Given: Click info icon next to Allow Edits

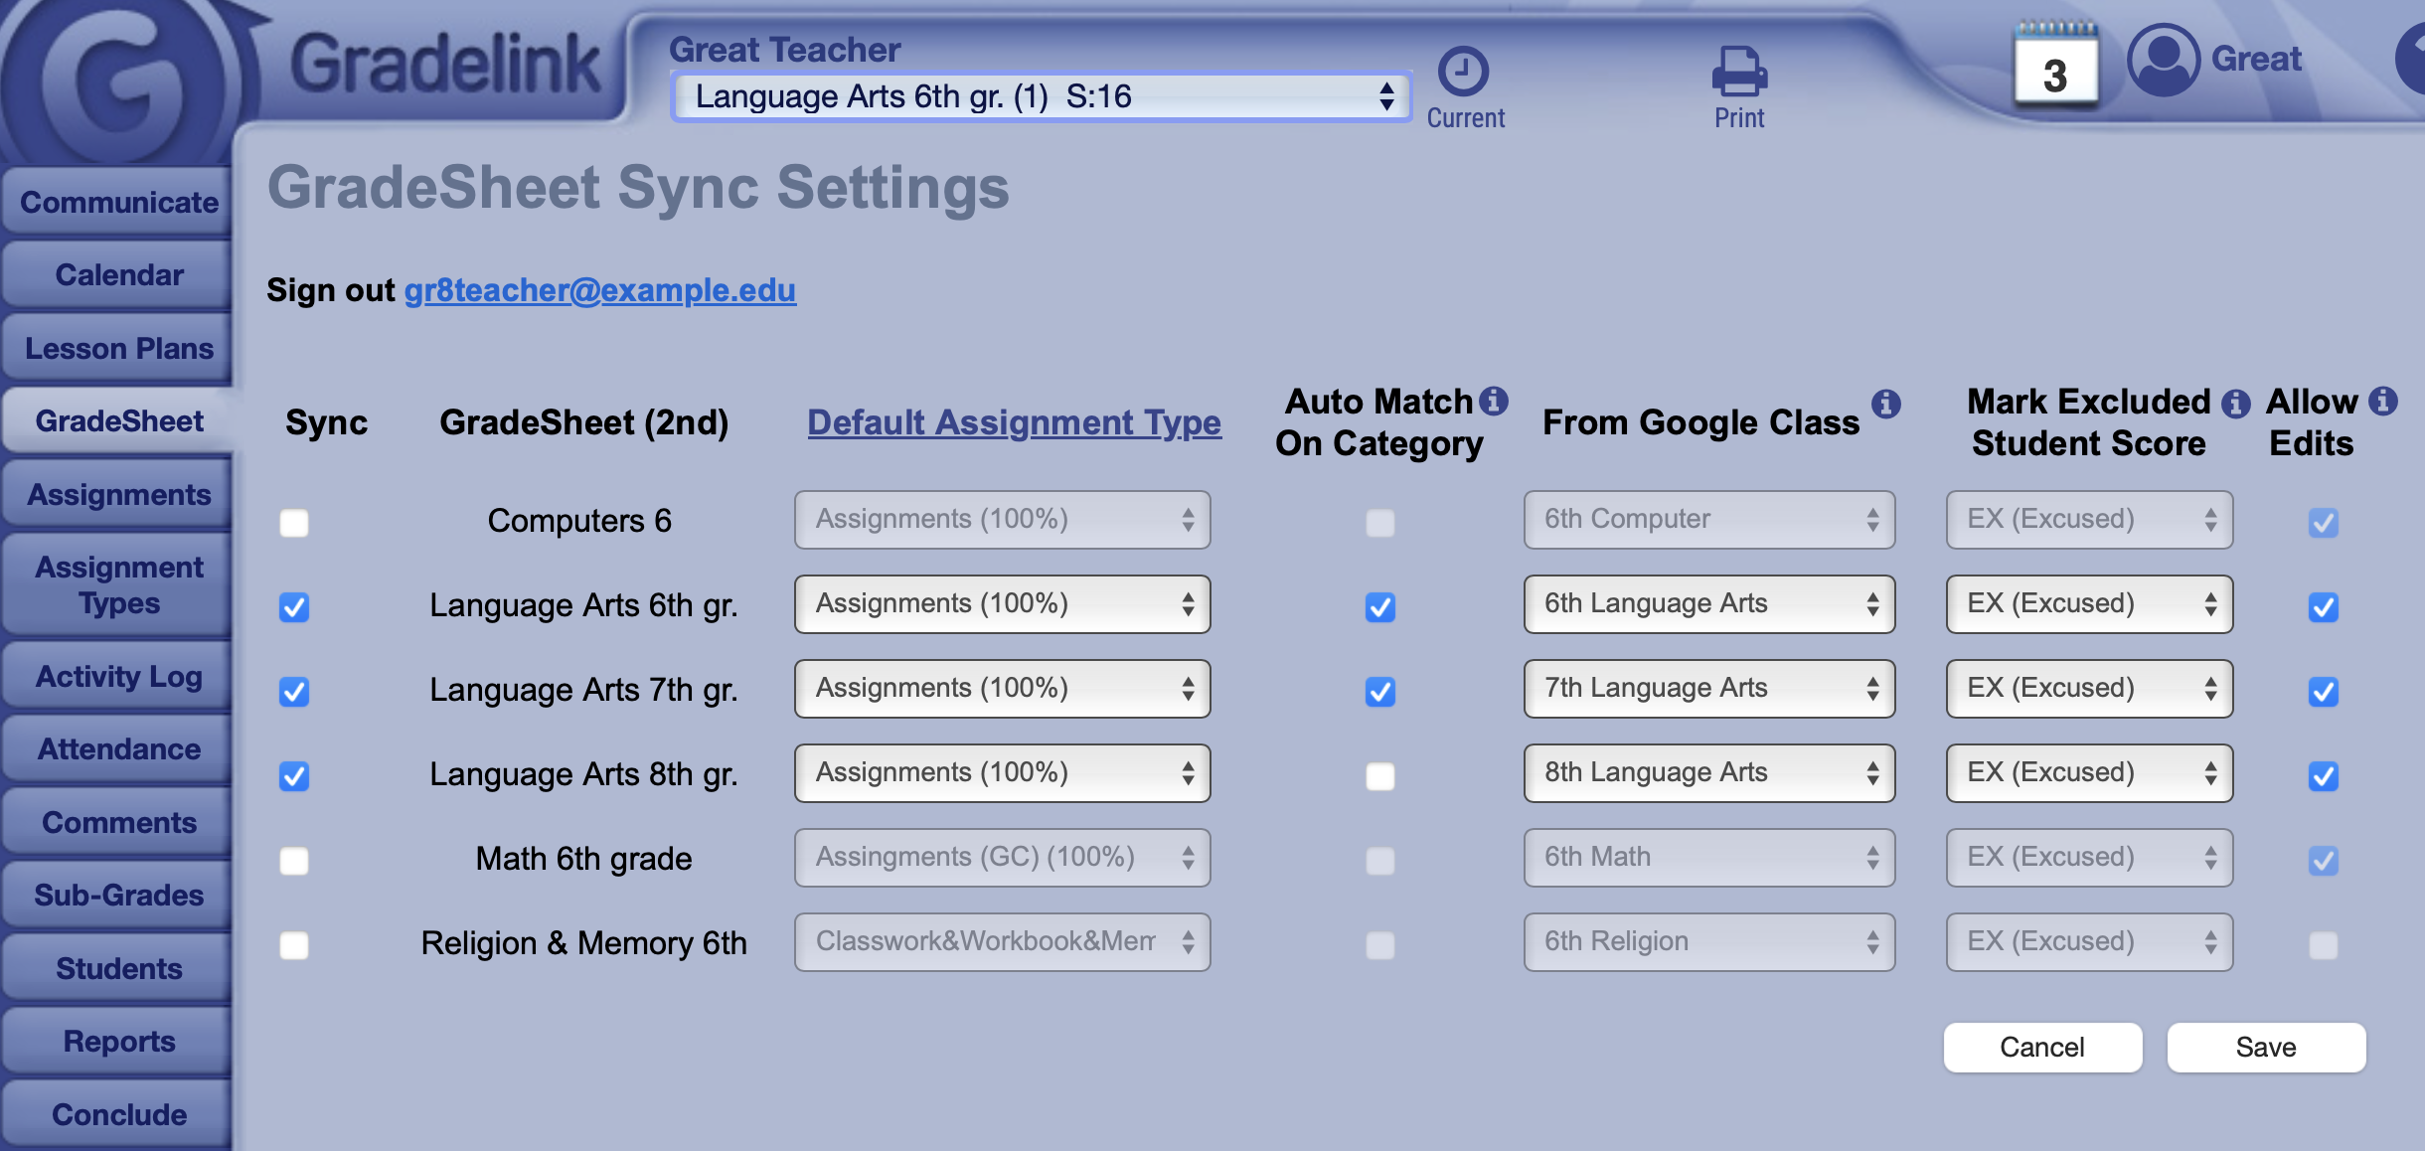Looking at the screenshot, I should (2382, 401).
